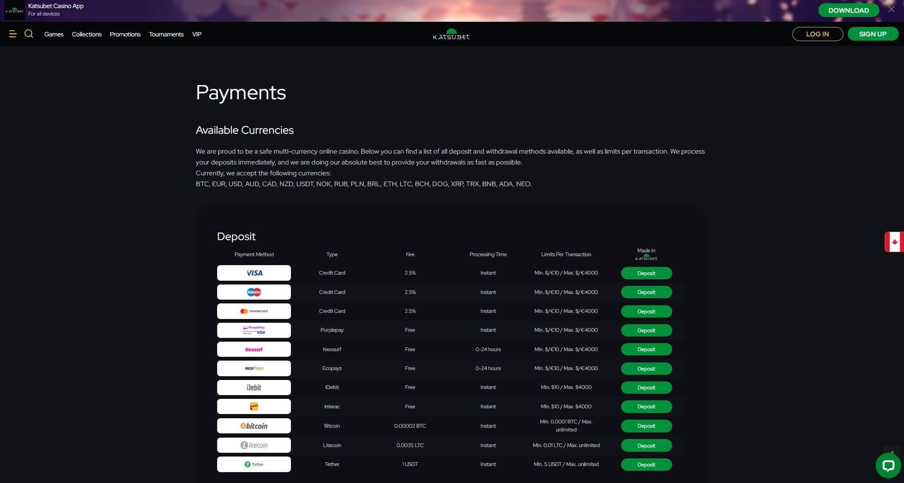
Task: Go to the Tournaments page
Action: click(166, 34)
